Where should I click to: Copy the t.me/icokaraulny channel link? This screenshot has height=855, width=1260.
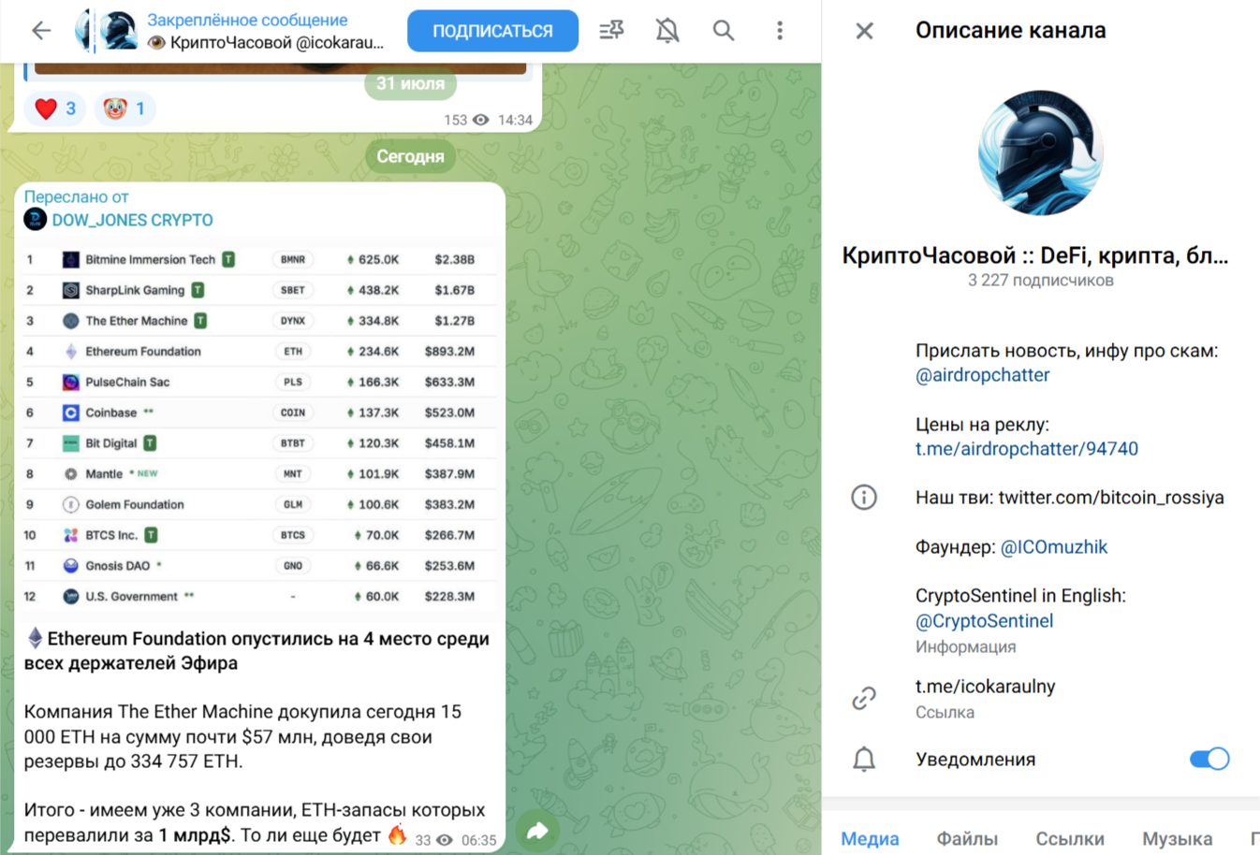click(985, 687)
